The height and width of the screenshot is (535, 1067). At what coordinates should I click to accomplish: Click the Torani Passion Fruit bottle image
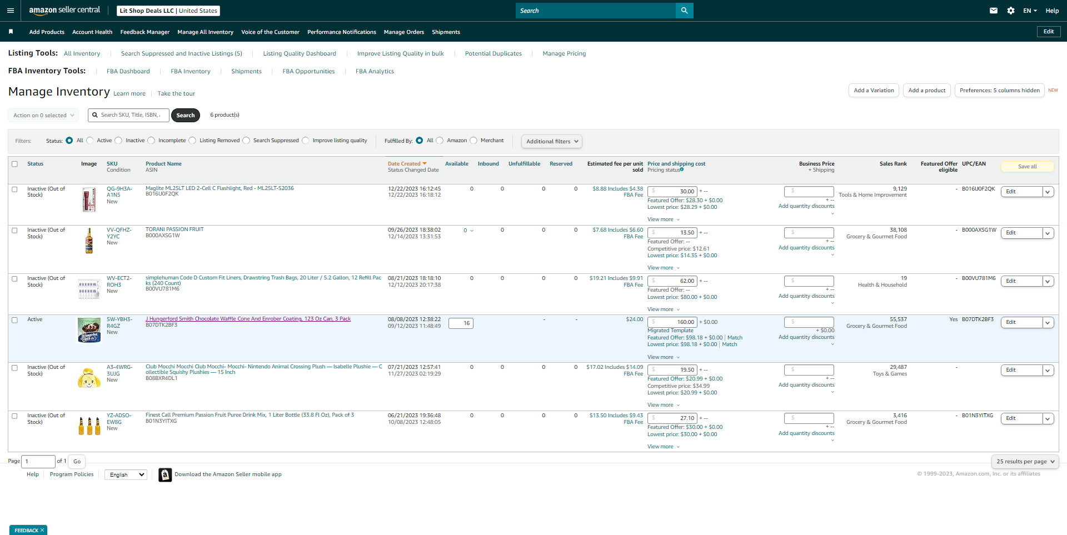89,241
